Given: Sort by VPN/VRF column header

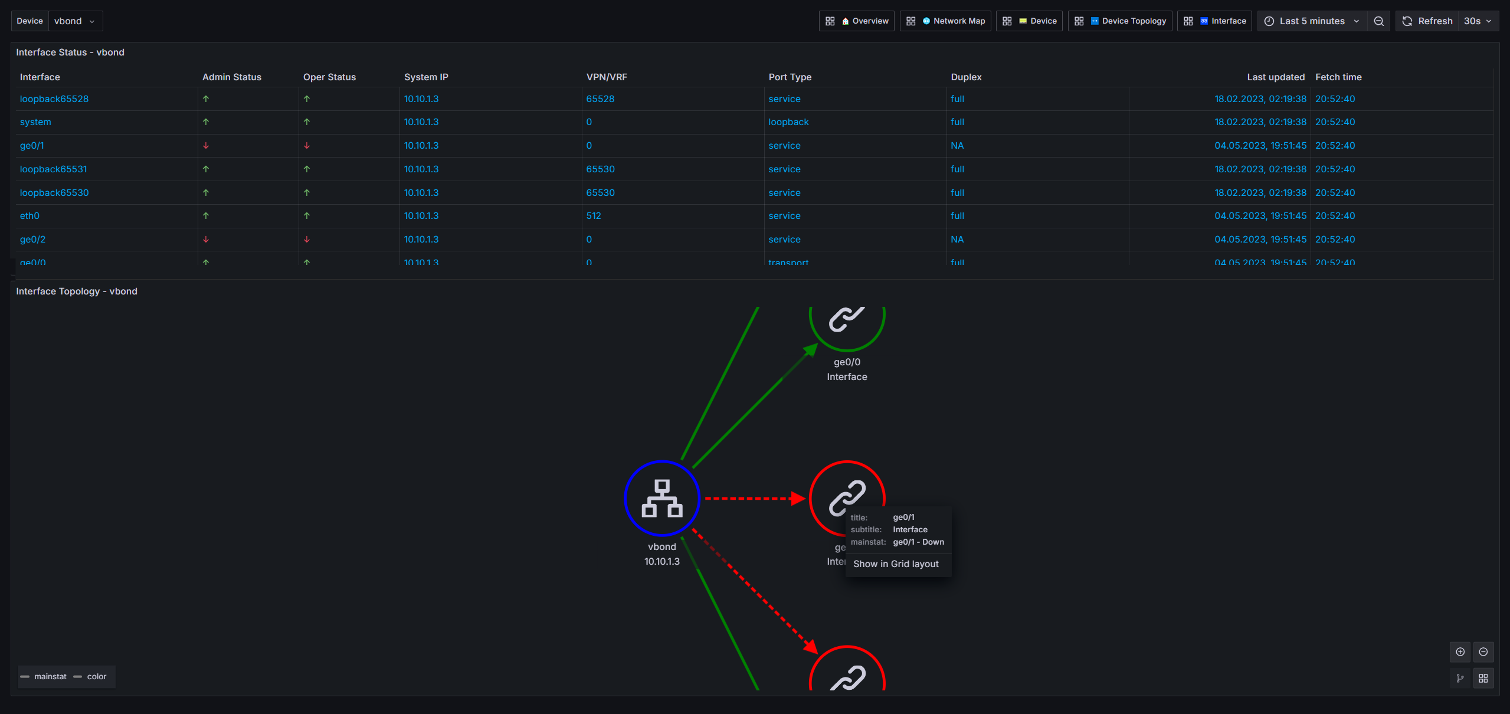Looking at the screenshot, I should 607,77.
